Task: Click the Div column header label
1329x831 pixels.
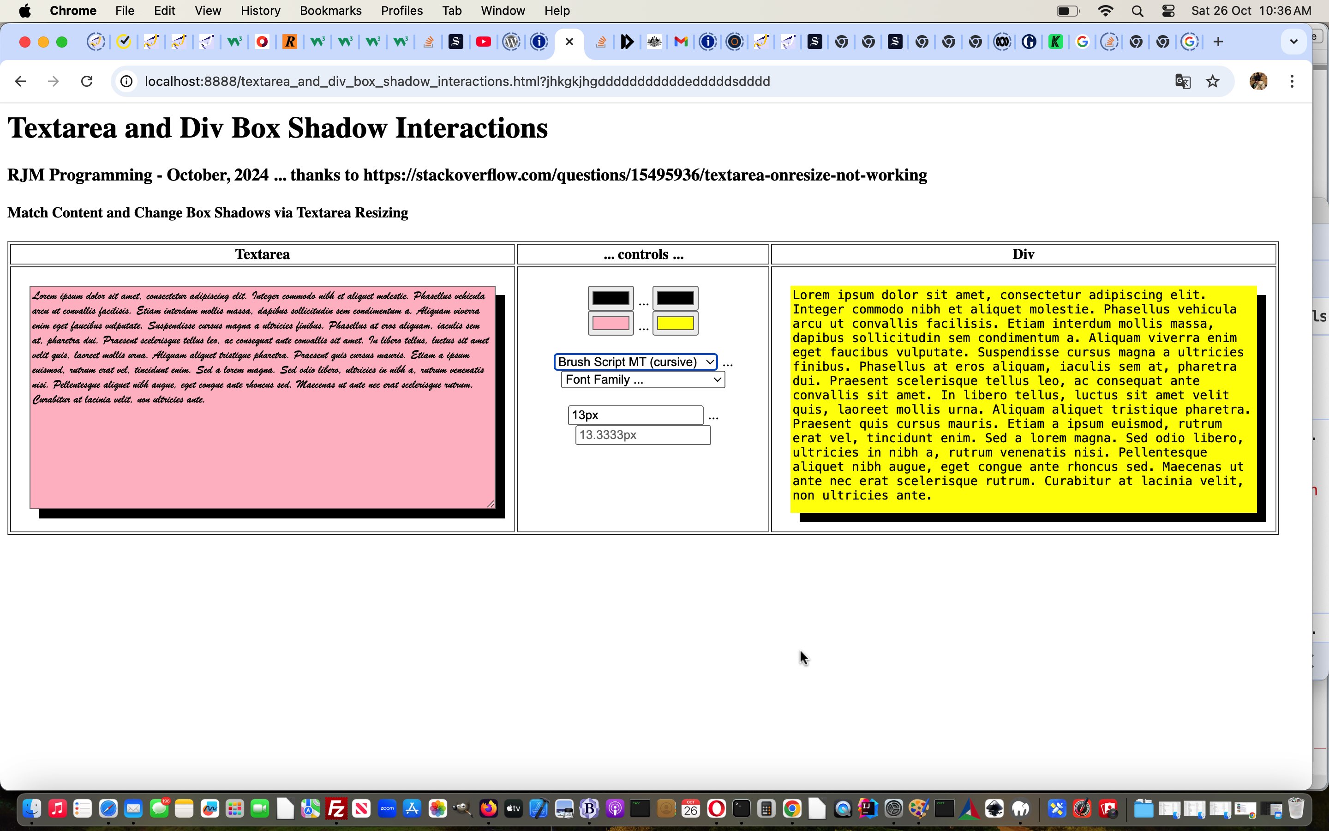Action: point(1025,254)
